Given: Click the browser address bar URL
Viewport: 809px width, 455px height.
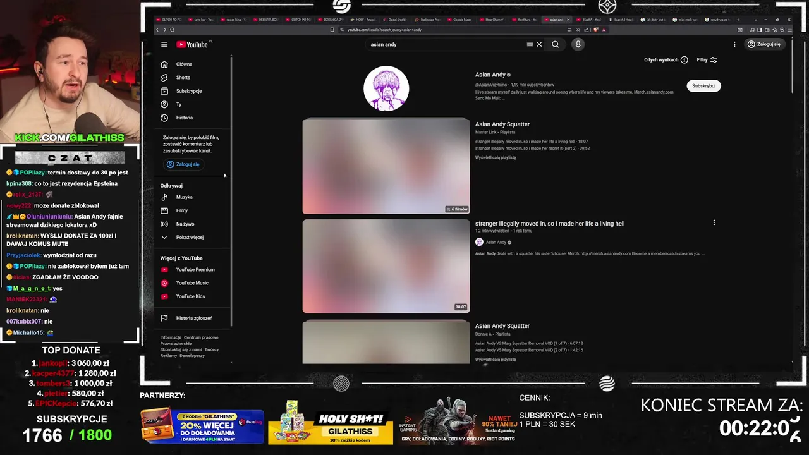Looking at the screenshot, I should [x=384, y=30].
